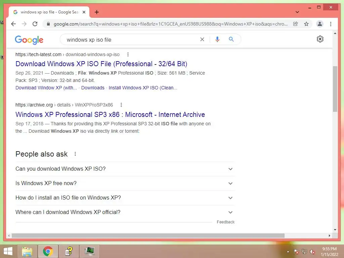Open Google quick settings gear
344x258 pixels.
coord(320,39)
